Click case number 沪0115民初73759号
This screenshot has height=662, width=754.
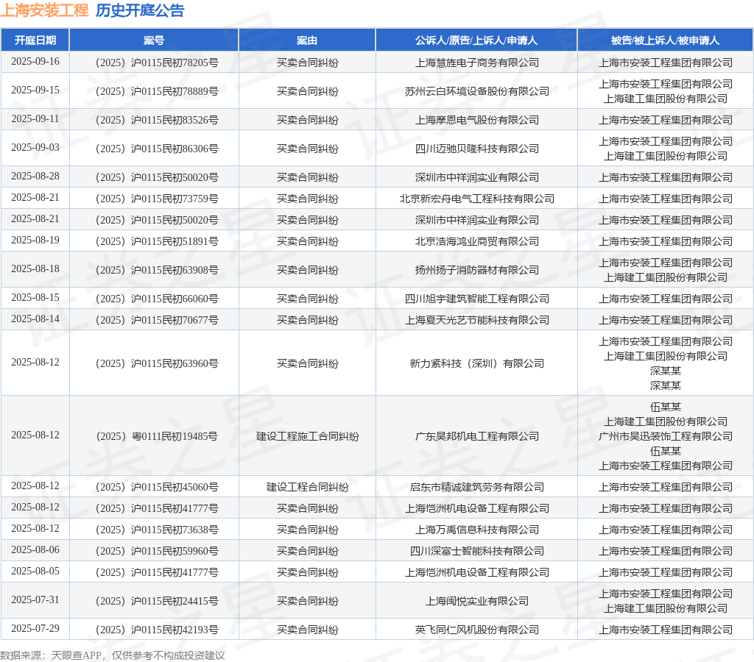pyautogui.click(x=157, y=199)
